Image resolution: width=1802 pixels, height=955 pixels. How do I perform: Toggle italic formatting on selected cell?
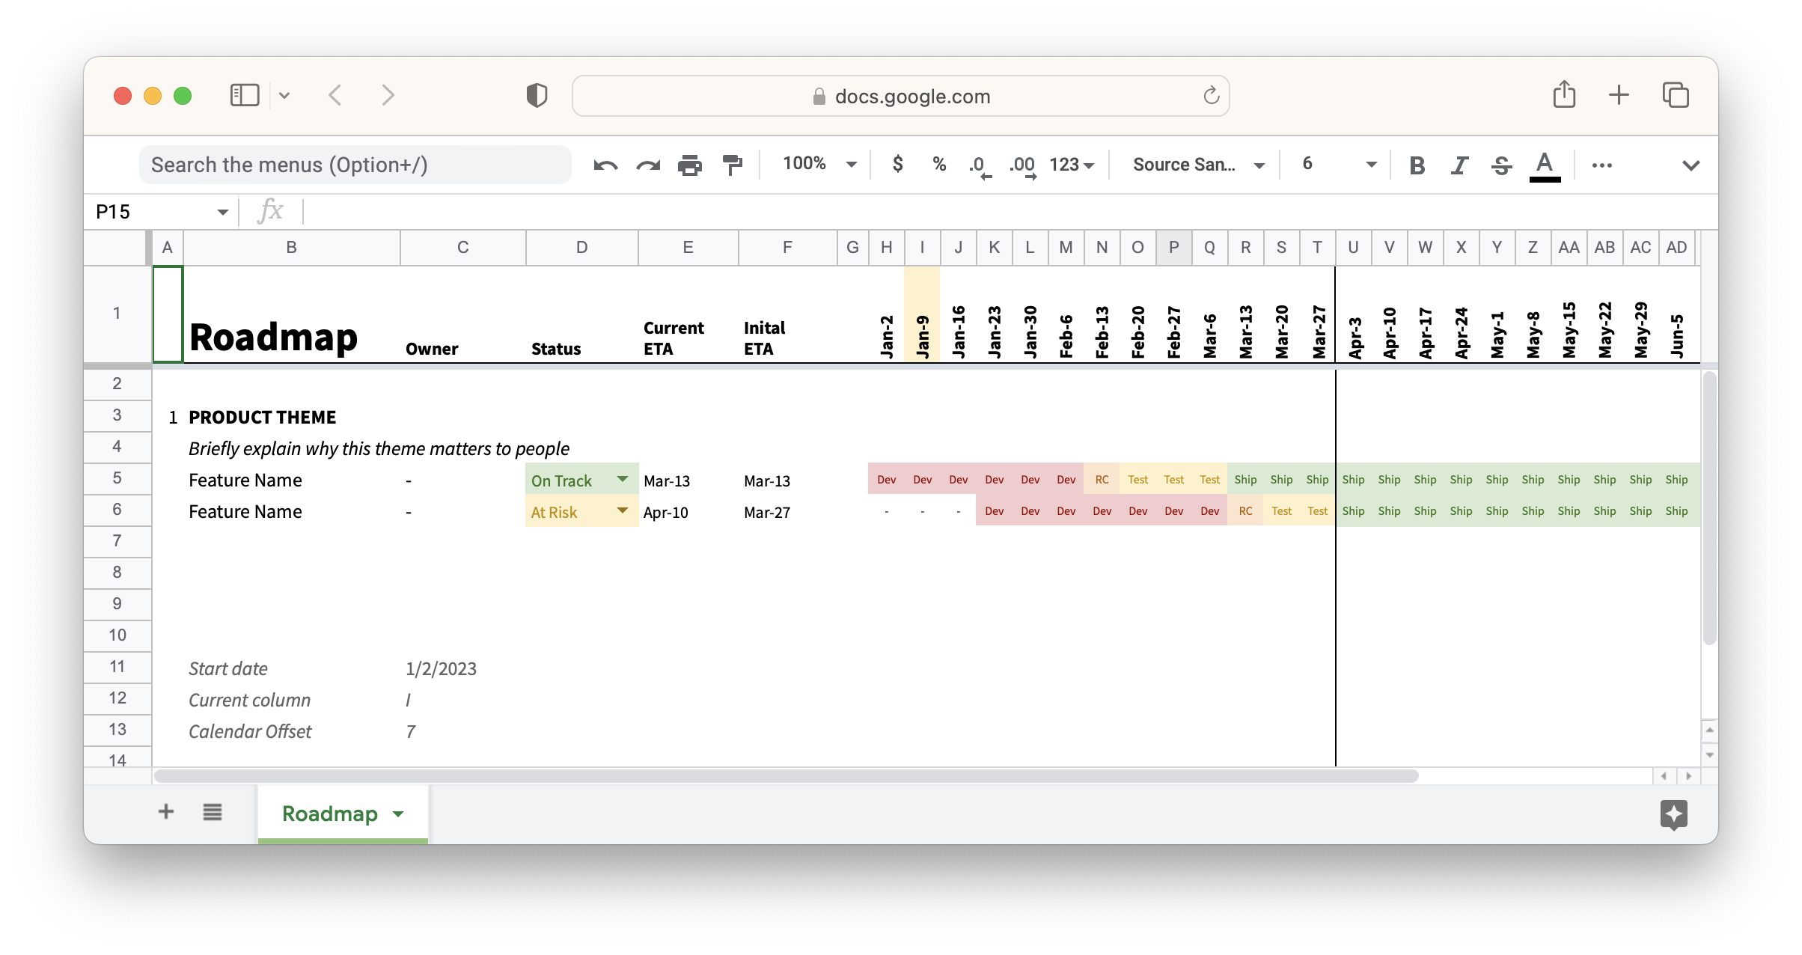click(x=1460, y=165)
